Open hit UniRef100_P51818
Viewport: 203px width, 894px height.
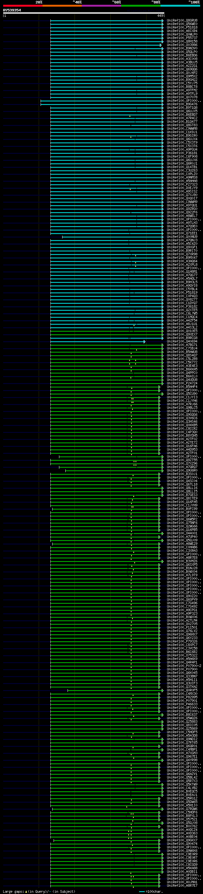182,27
